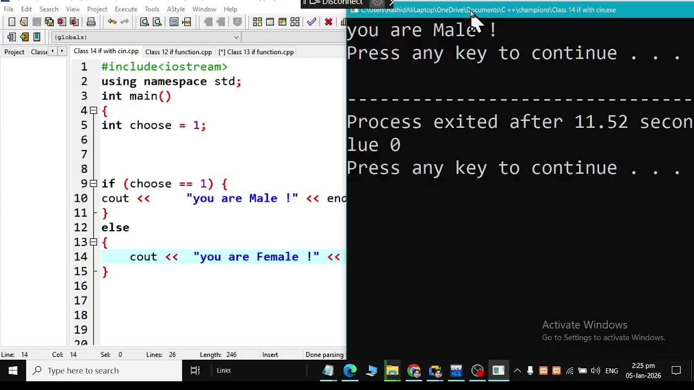This screenshot has width=694, height=390.
Task: Click the green plus icon in second toolbar
Action: point(24,37)
